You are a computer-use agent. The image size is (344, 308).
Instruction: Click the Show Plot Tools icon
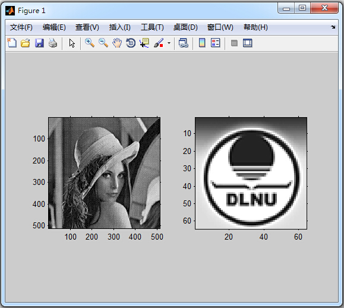pyautogui.click(x=248, y=43)
